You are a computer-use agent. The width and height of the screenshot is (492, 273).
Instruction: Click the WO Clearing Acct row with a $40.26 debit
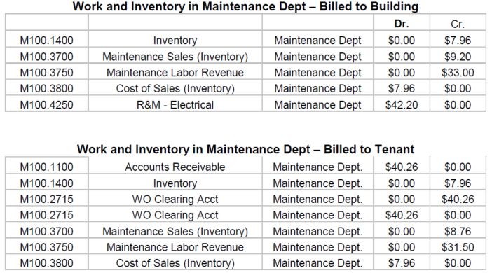[x=245, y=215]
